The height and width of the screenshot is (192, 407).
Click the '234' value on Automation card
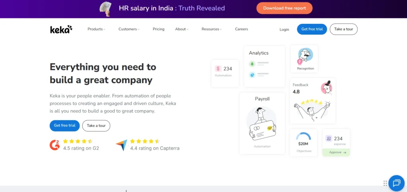pos(228,69)
